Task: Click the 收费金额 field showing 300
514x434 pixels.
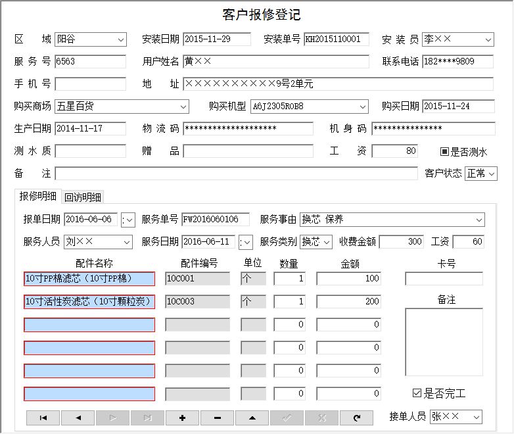Action: [401, 242]
